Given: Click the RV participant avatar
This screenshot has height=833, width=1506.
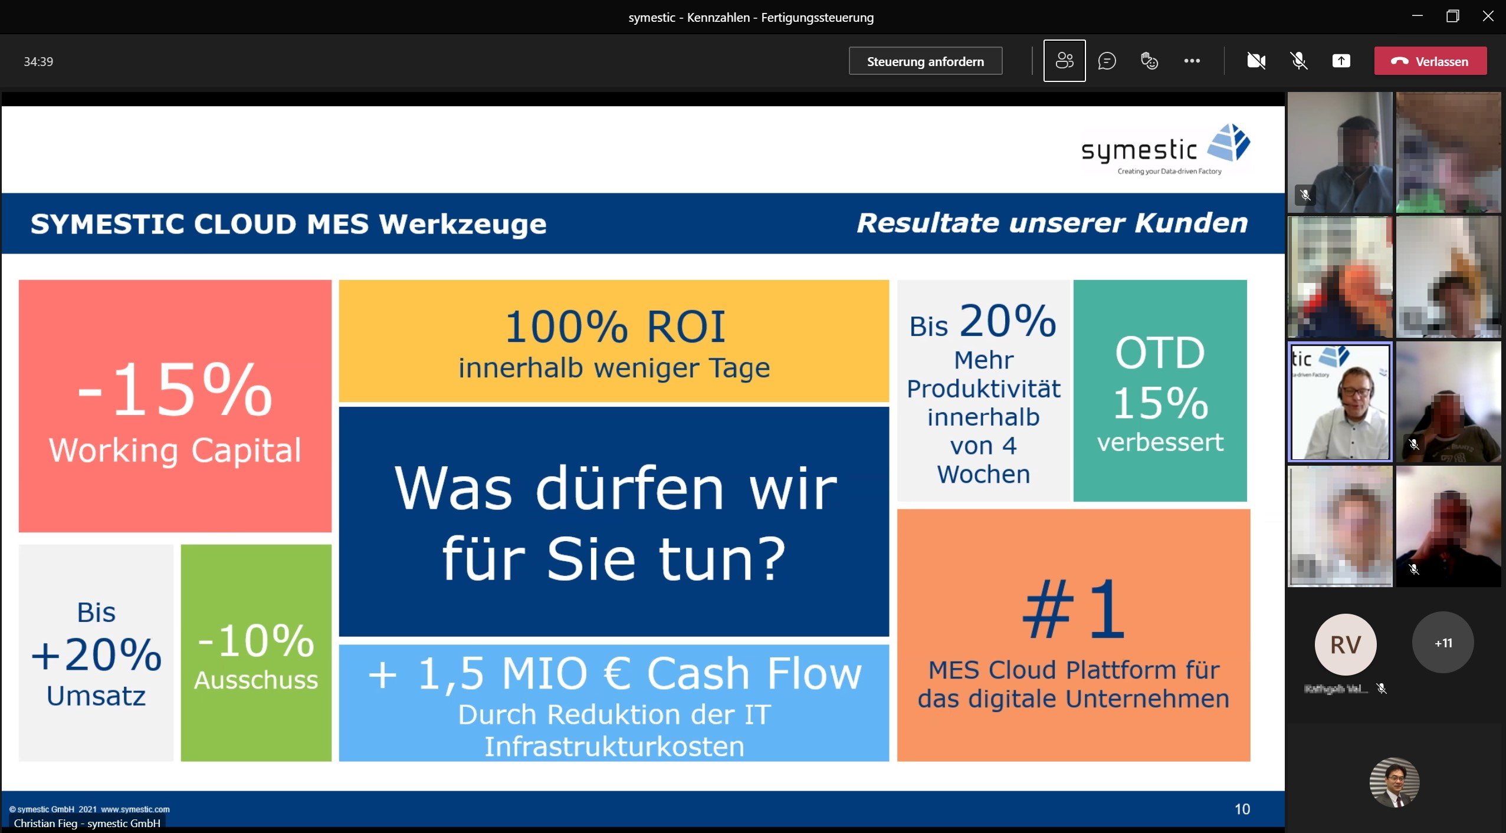Looking at the screenshot, I should coord(1346,644).
